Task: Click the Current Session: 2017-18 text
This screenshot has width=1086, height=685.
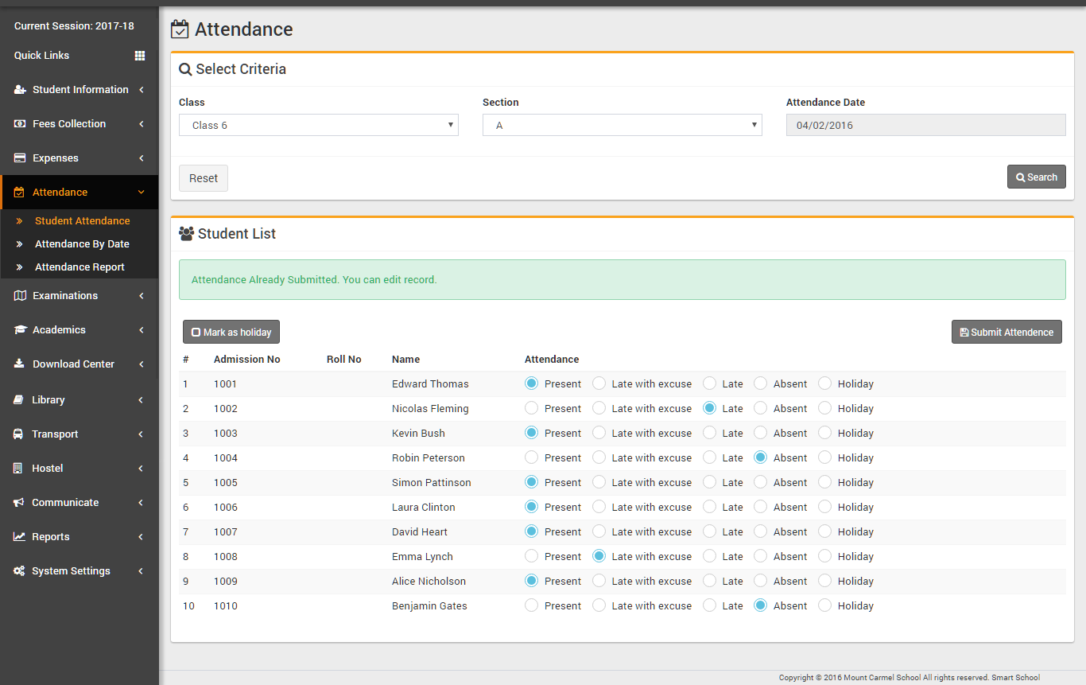Action: click(x=74, y=26)
